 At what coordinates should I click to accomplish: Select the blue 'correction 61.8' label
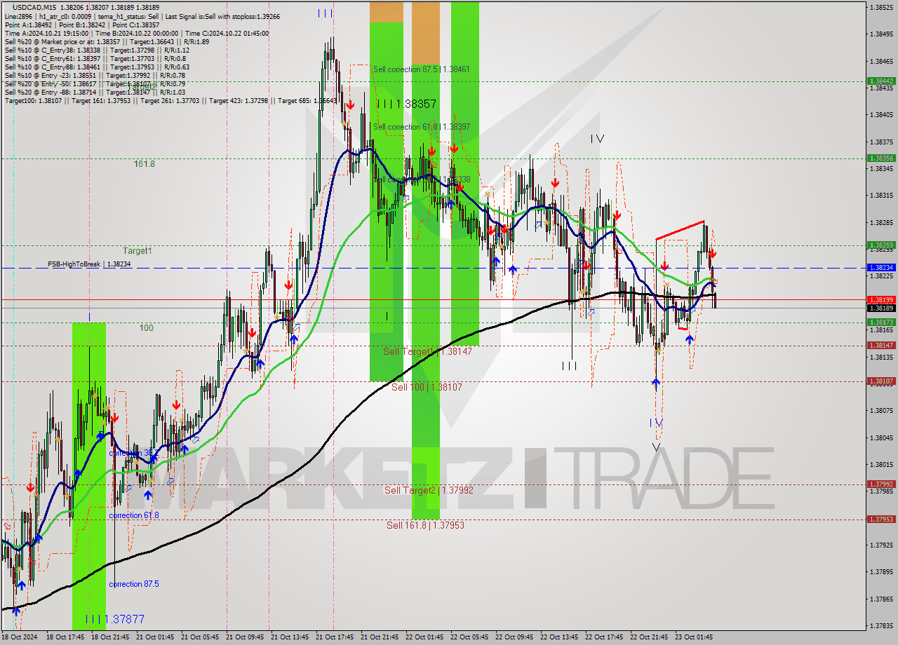point(134,515)
